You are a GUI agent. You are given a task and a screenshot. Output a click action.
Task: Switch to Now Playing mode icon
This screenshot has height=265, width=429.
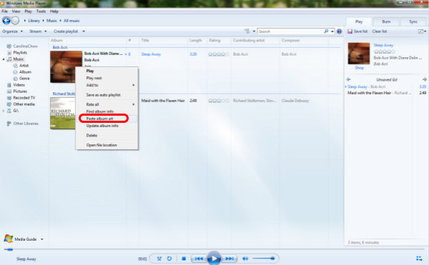(x=419, y=258)
